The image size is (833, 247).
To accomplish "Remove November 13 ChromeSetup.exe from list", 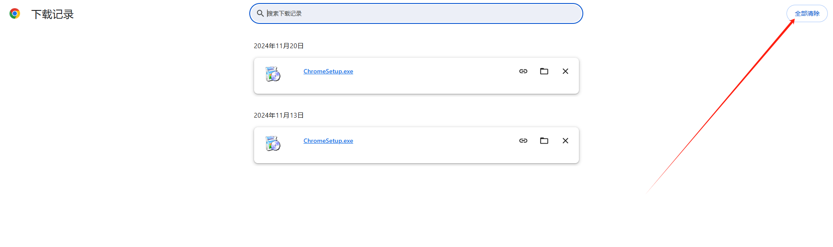I will [x=565, y=141].
